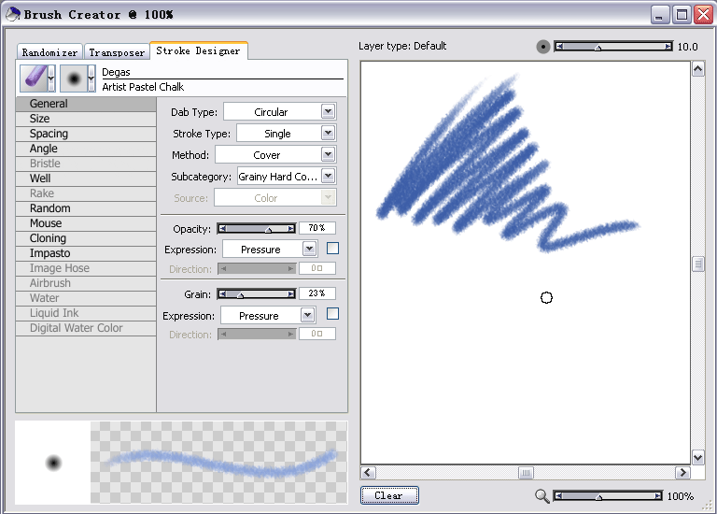Open the Well settings section
This screenshot has width=717, height=514.
86,178
